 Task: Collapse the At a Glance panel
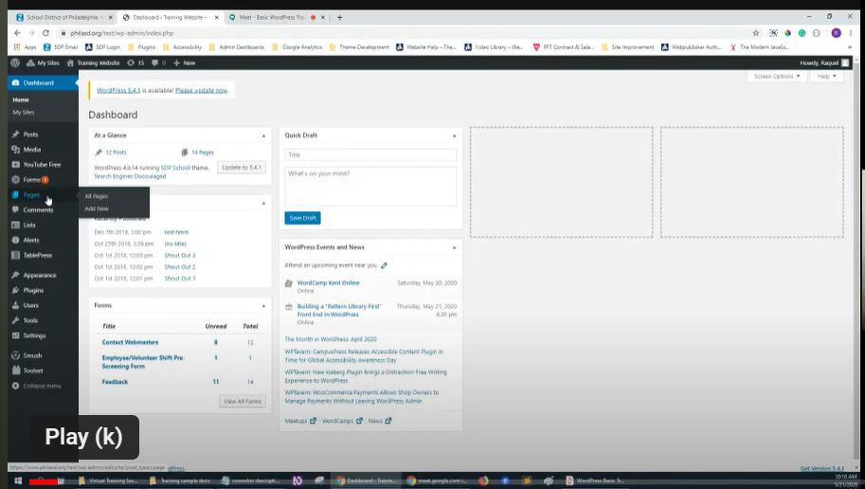click(263, 136)
